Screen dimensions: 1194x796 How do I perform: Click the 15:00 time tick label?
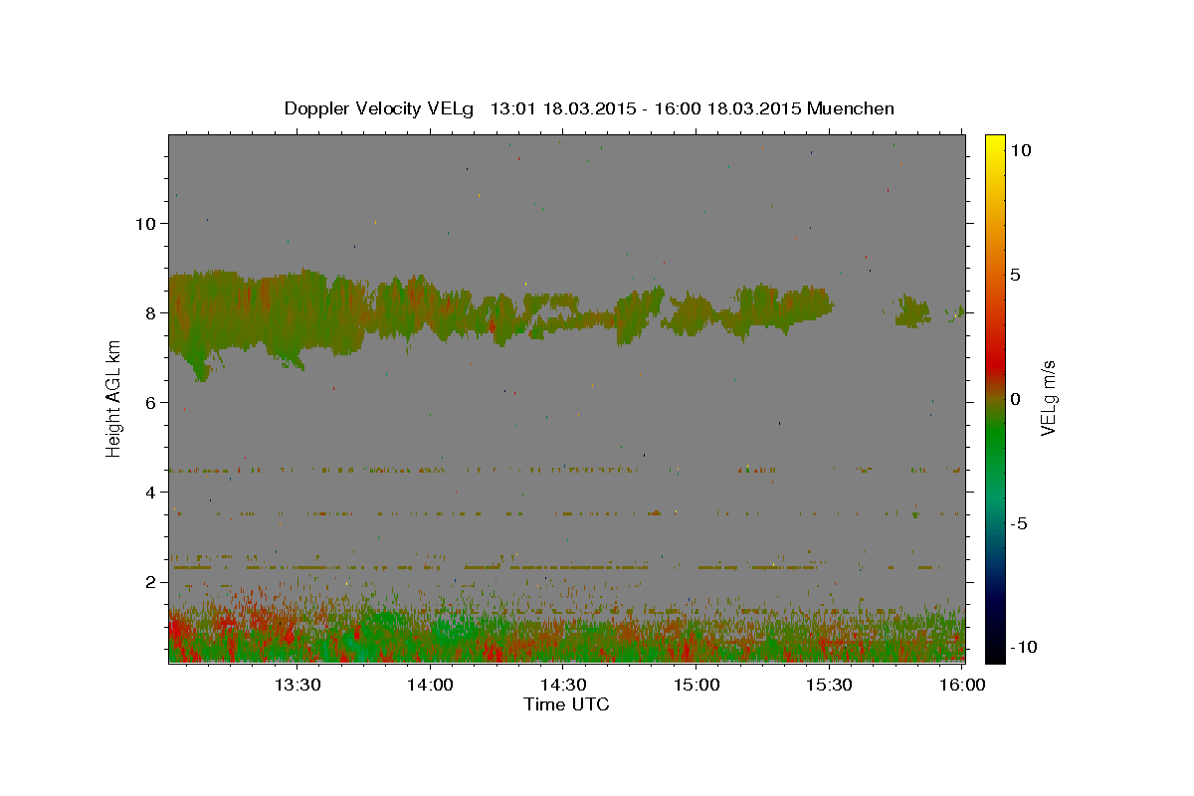tap(696, 686)
